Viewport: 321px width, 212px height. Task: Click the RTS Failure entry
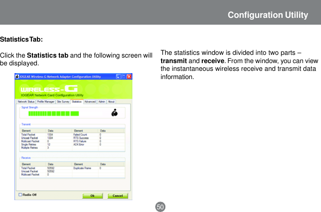(80, 141)
